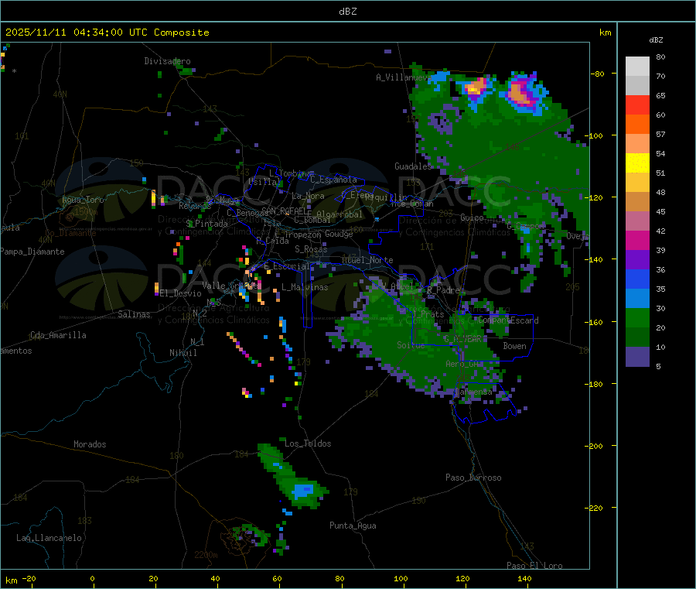Image resolution: width=696 pixels, height=589 pixels.
Task: Click the 'Morados' map label
Action: click(x=90, y=444)
